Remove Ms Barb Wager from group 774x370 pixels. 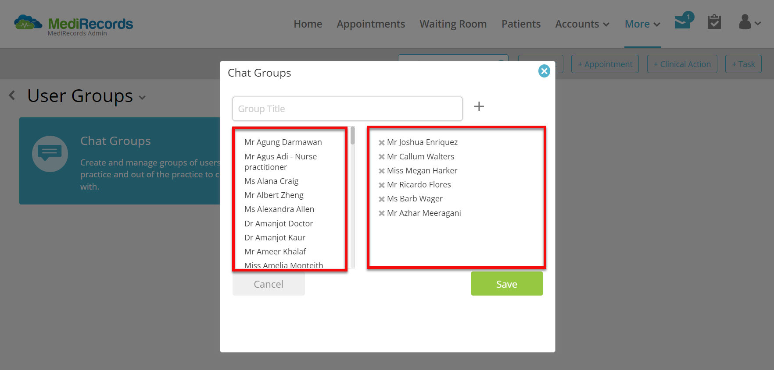[x=382, y=199]
